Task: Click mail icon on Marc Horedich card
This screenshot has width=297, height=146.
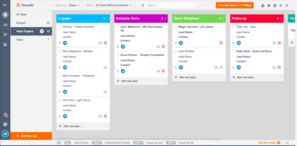Action: coord(105,92)
